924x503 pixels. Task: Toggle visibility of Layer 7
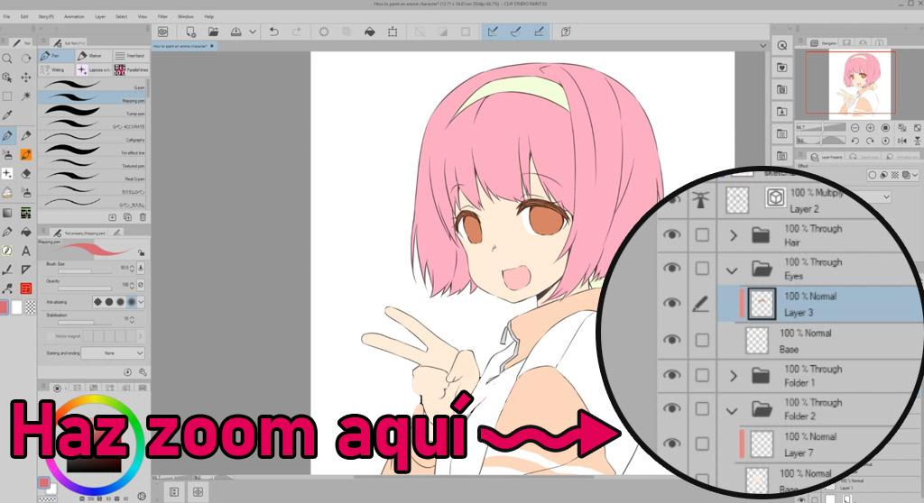671,443
